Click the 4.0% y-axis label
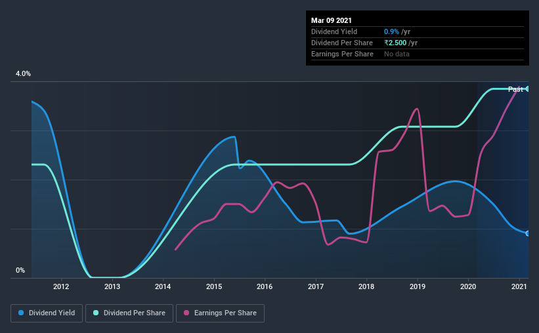 [x=23, y=74]
